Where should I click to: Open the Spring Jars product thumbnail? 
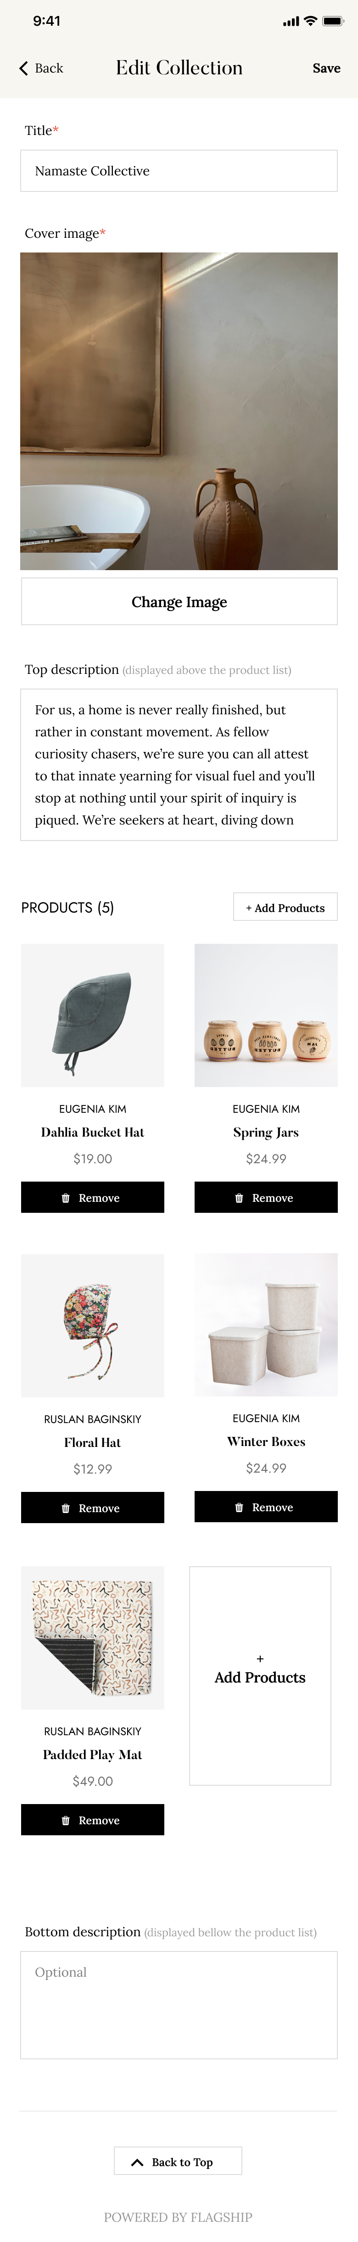266,1015
